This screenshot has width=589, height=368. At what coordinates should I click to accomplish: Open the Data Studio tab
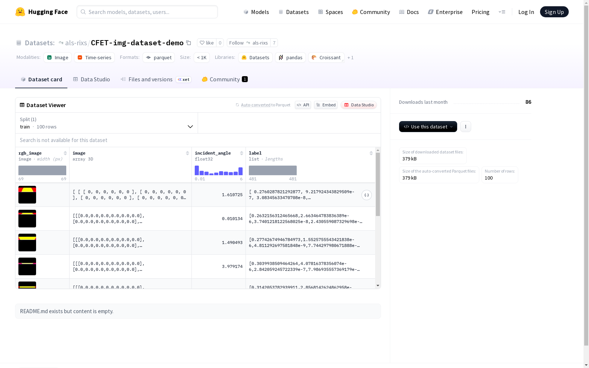click(x=92, y=79)
